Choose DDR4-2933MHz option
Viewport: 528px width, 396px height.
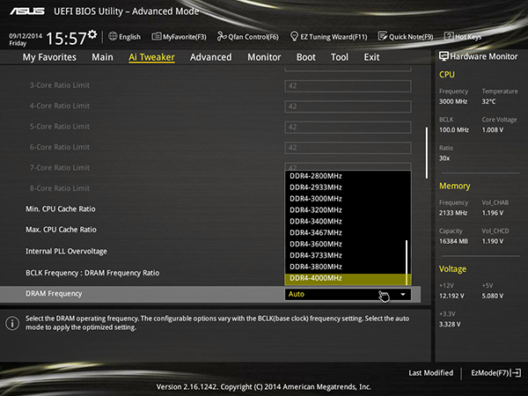pyautogui.click(x=346, y=187)
